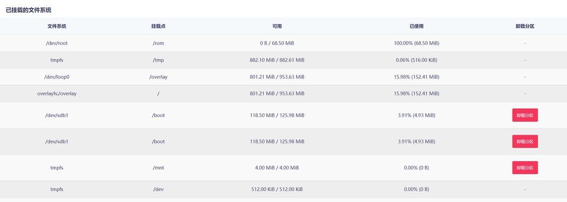Select the /rom mount point cell
Screen dimensions: 567x202
click(158, 43)
